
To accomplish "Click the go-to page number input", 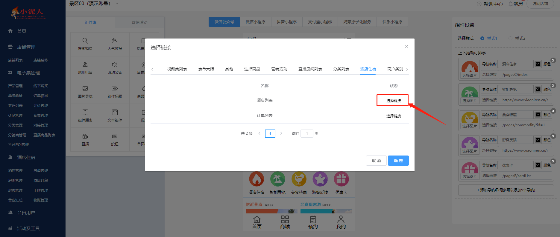I will [x=307, y=134].
